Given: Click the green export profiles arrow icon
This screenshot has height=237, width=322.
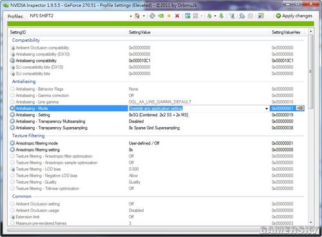Looking at the screenshot, I should (x=209, y=16).
